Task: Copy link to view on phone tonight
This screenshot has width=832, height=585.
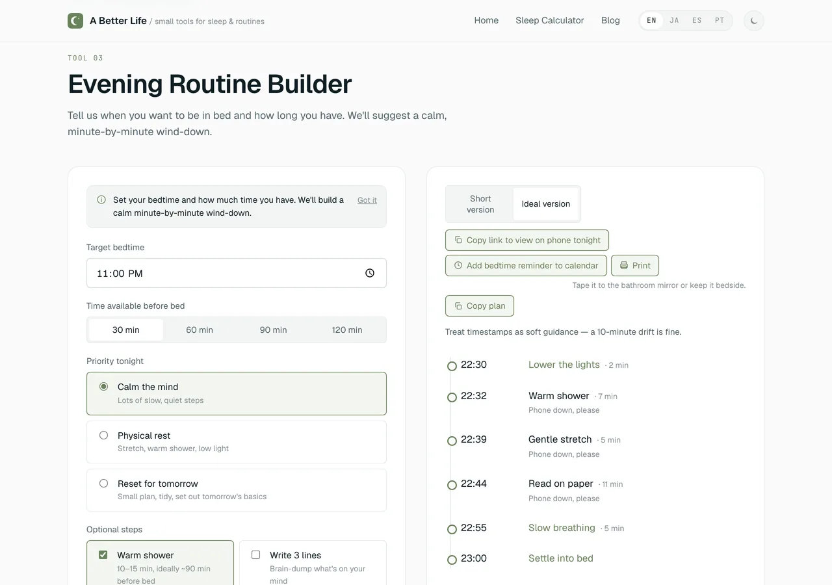Action: [527, 240]
